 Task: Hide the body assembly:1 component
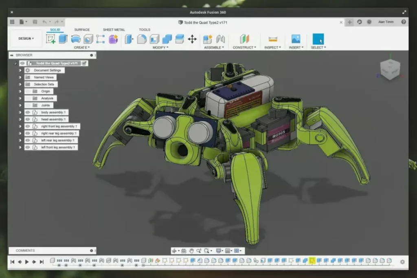[28, 112]
